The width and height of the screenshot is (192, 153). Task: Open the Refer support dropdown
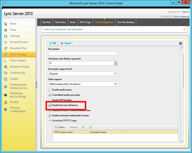(83, 84)
